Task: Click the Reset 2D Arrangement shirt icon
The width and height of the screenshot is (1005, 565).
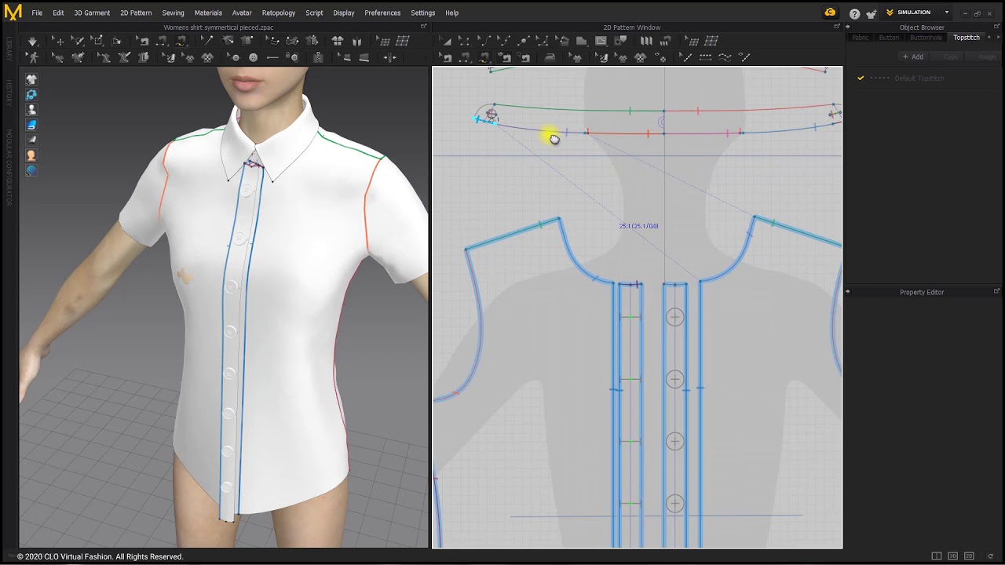Action: point(338,41)
